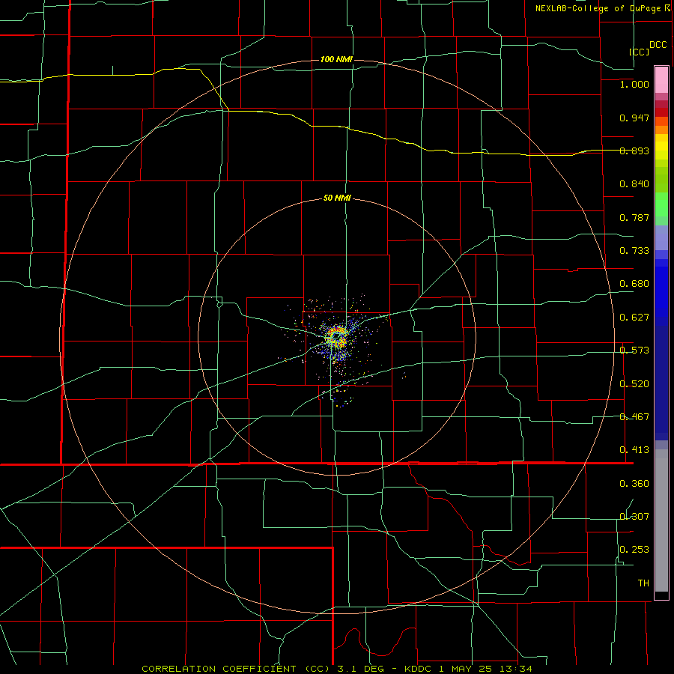Image resolution: width=674 pixels, height=674 pixels.
Task: Click the radar site at the echo center
Action: [338, 336]
